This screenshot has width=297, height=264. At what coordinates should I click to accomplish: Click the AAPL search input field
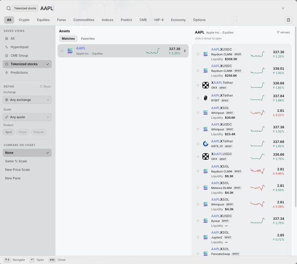[x=159, y=8]
